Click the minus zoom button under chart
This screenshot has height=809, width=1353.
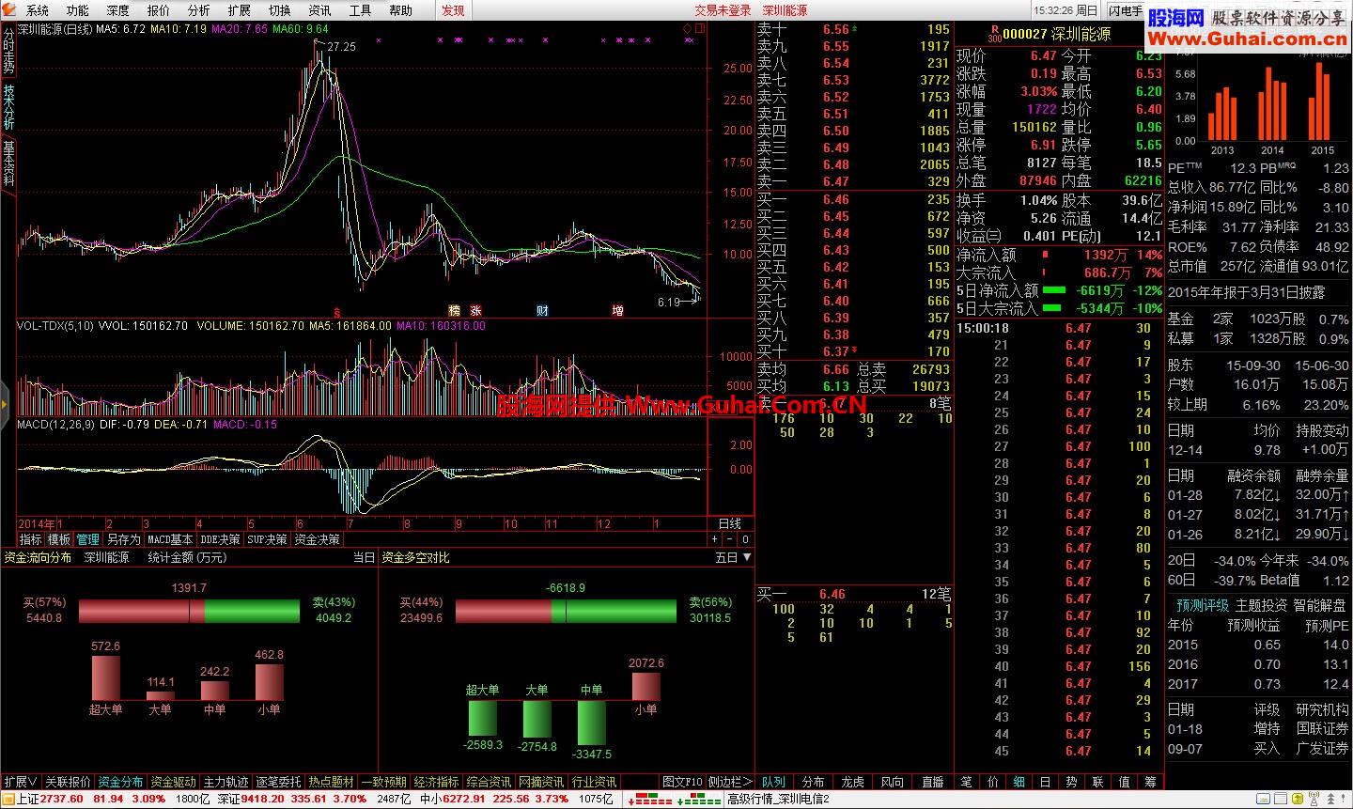click(731, 539)
